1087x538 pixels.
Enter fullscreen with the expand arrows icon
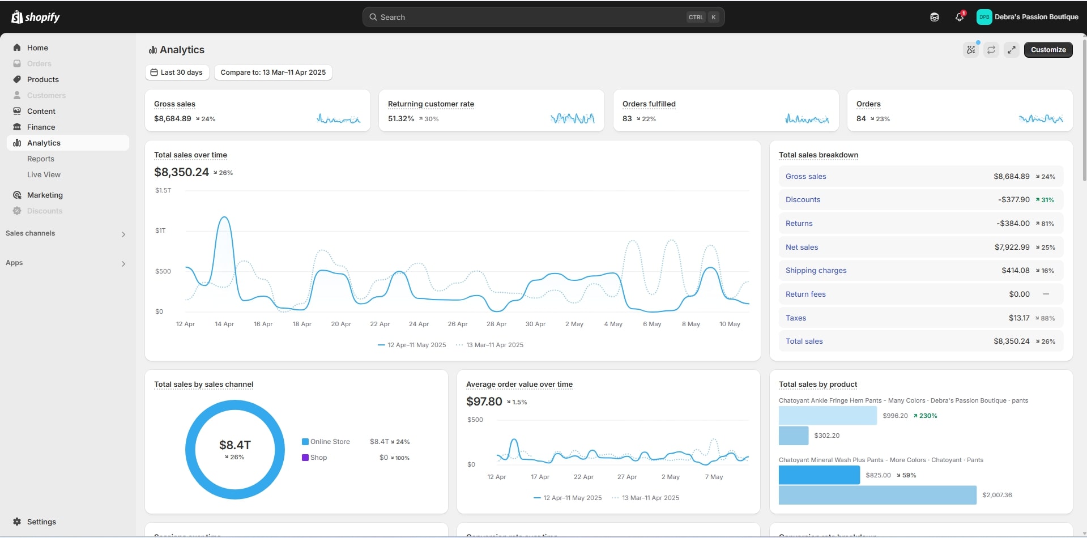(1012, 50)
